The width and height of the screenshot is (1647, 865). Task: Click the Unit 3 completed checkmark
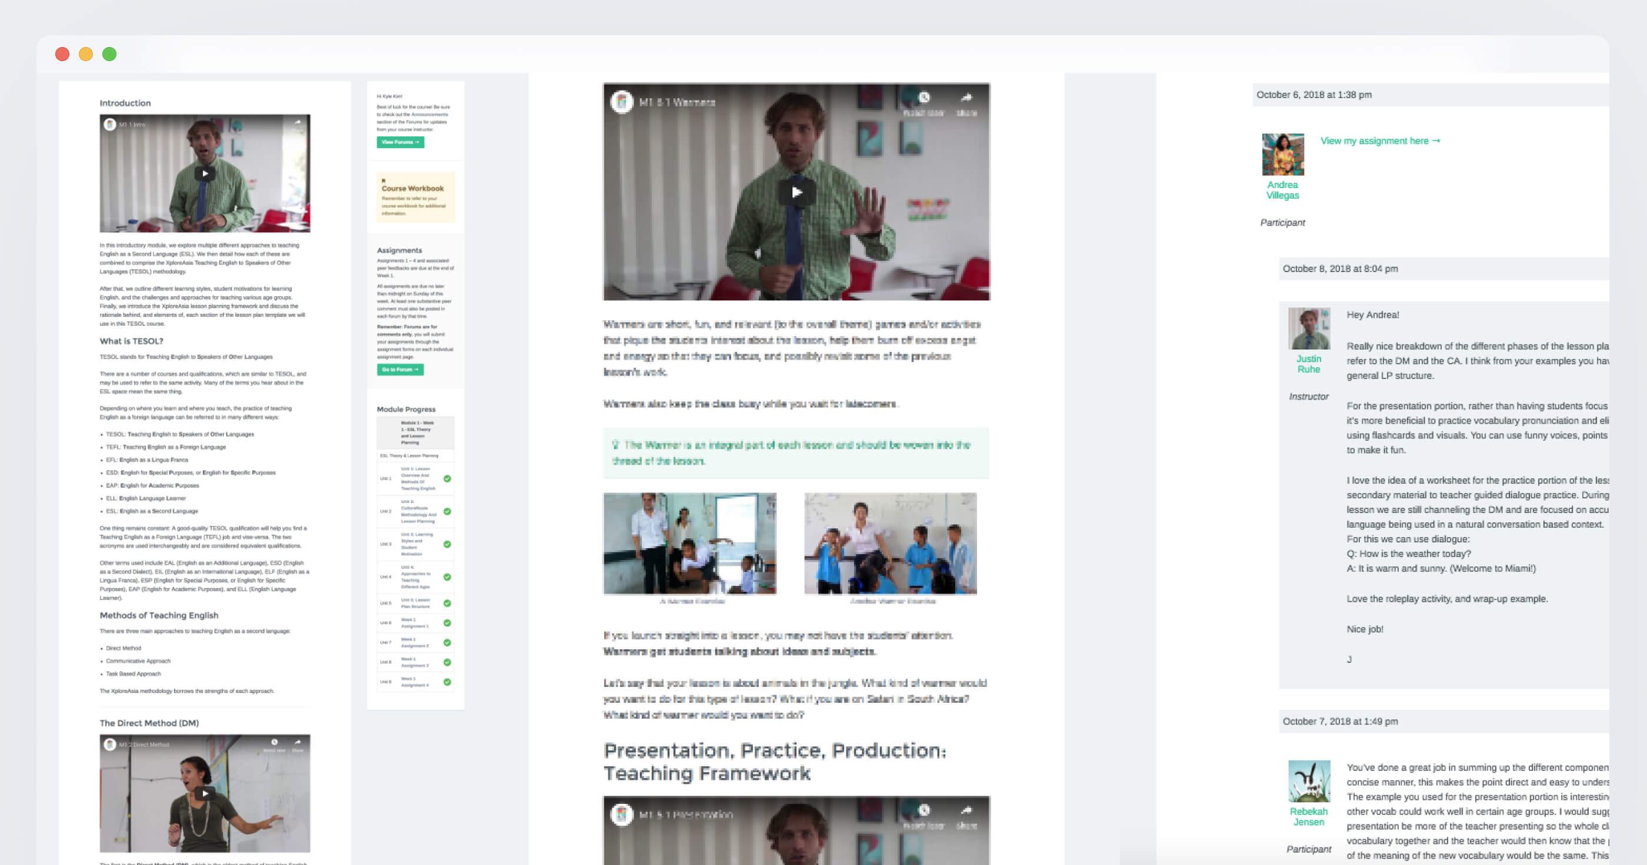tap(448, 544)
